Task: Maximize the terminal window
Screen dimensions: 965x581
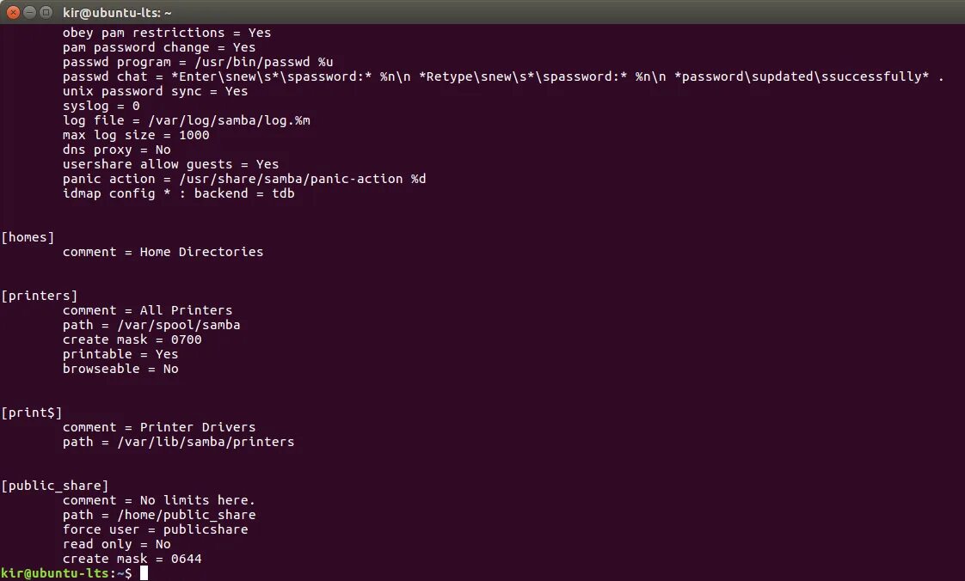Action: tap(46, 12)
